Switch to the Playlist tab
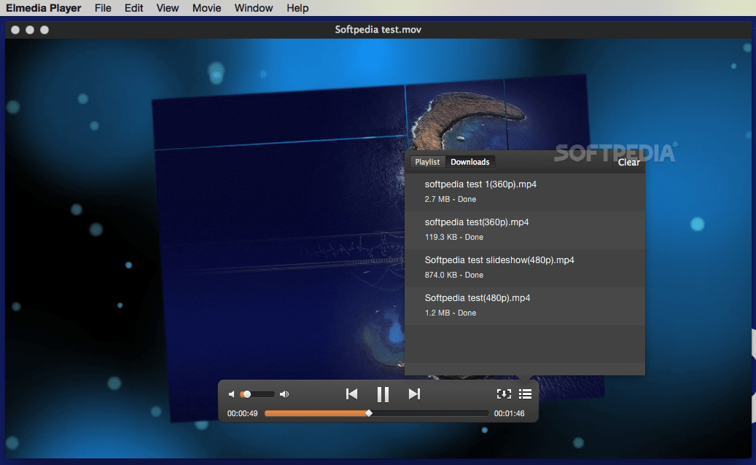 428,161
